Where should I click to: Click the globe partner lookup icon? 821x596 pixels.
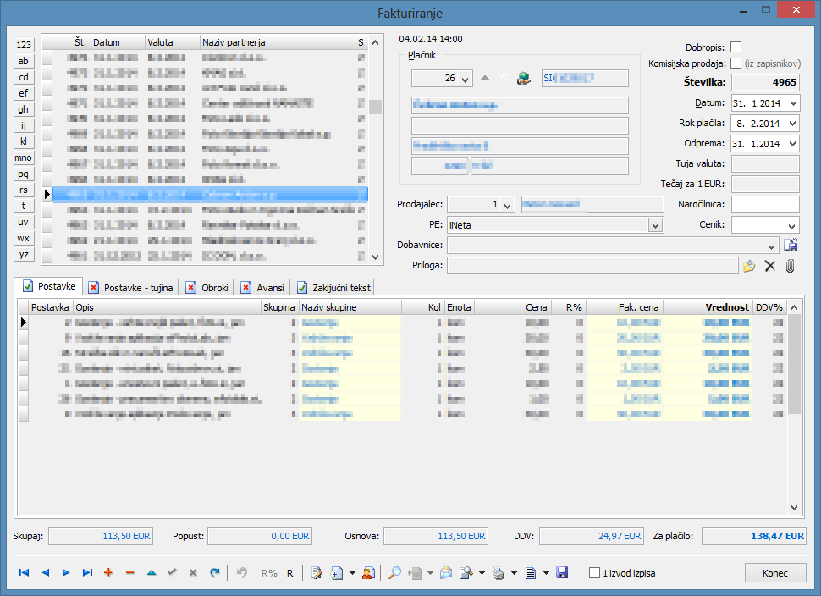[524, 79]
